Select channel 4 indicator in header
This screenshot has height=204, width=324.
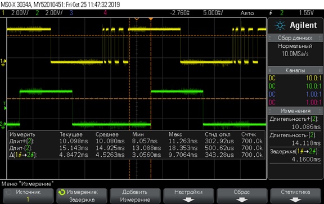105,13
